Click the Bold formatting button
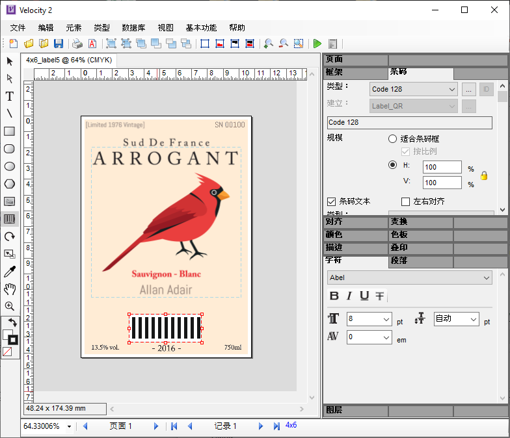This screenshot has width=510, height=438. pyautogui.click(x=334, y=296)
